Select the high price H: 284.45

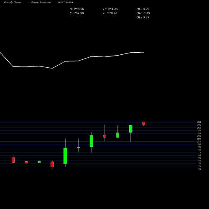[x=110, y=9]
